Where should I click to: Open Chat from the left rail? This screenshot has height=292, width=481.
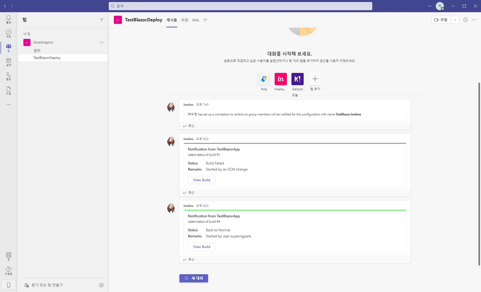click(x=9, y=34)
